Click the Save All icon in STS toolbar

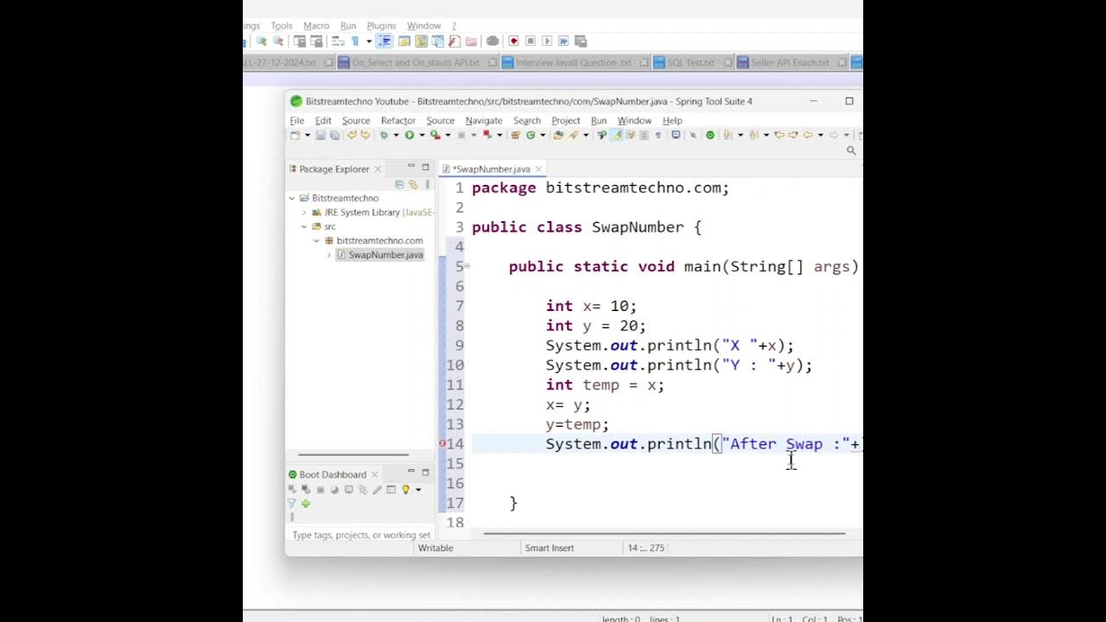[334, 135]
